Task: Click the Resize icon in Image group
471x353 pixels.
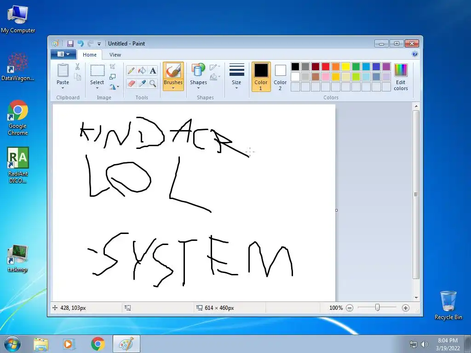Action: click(x=113, y=77)
